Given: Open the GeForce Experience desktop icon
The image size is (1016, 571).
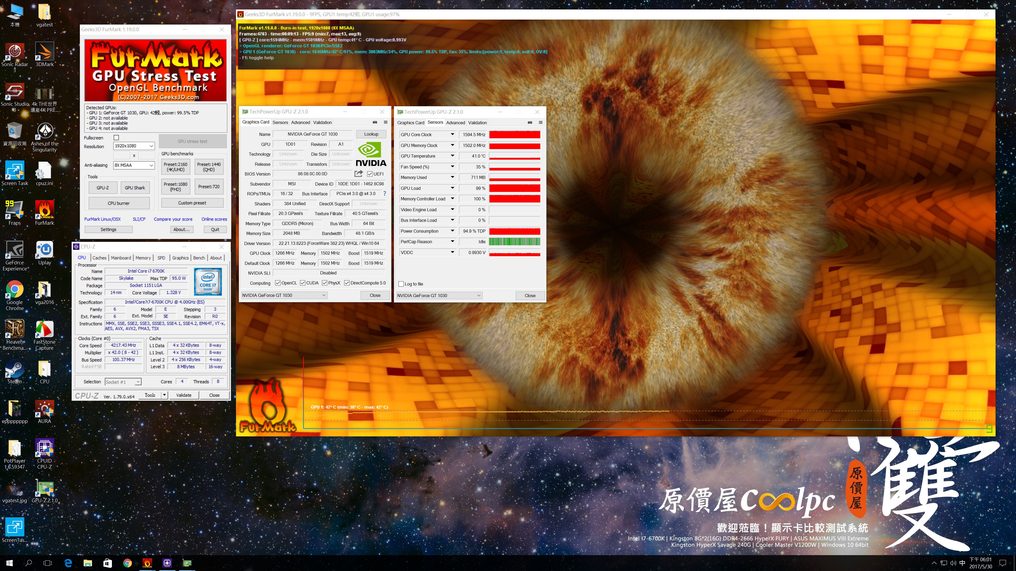Looking at the screenshot, I should (x=15, y=255).
